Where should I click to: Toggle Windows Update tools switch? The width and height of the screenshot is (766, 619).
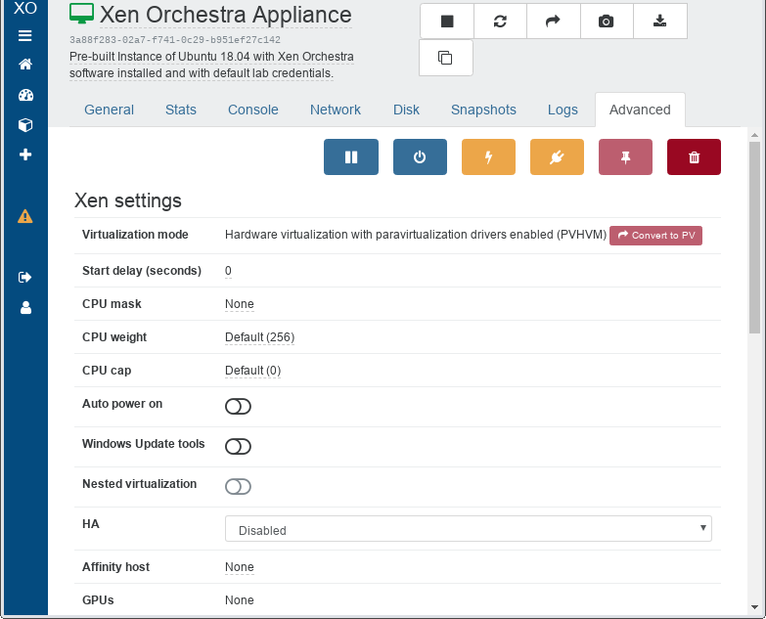pos(238,446)
